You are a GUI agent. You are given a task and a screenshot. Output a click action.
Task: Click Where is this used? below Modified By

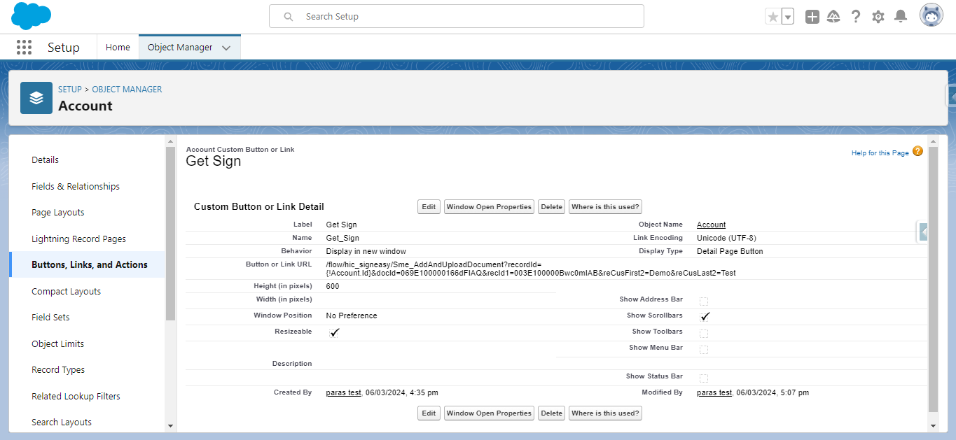click(x=605, y=413)
